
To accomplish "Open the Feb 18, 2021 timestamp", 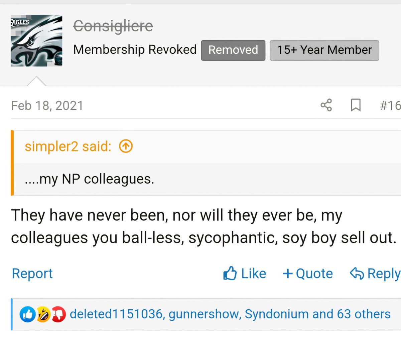I will (x=47, y=106).
